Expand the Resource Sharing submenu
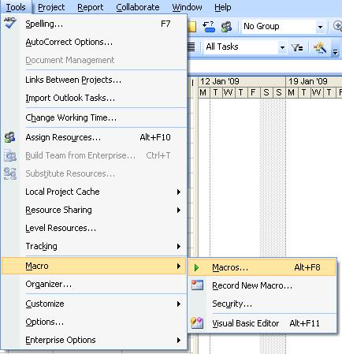The width and height of the screenshot is (342, 354). point(179,210)
